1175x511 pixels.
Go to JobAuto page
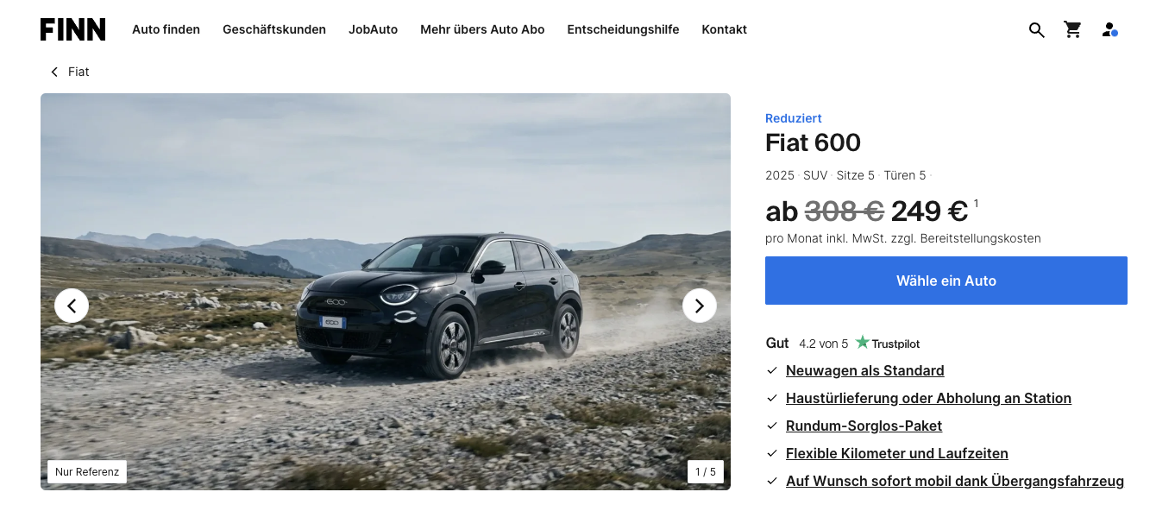pyautogui.click(x=373, y=29)
